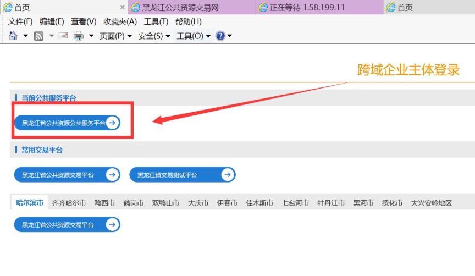Open the 页面(P) dropdown menu
The height and width of the screenshot is (276, 475).
115,36
